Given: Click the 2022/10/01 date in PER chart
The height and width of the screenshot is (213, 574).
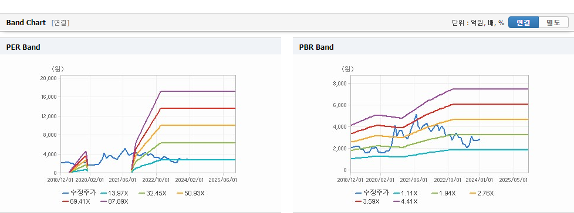Looking at the screenshot, I should pos(156,180).
